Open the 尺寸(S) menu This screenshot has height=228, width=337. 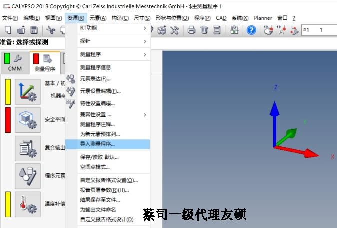point(142,18)
